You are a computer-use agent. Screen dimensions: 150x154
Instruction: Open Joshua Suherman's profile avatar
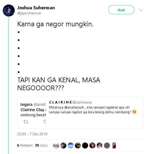pyautogui.click(x=9, y=10)
